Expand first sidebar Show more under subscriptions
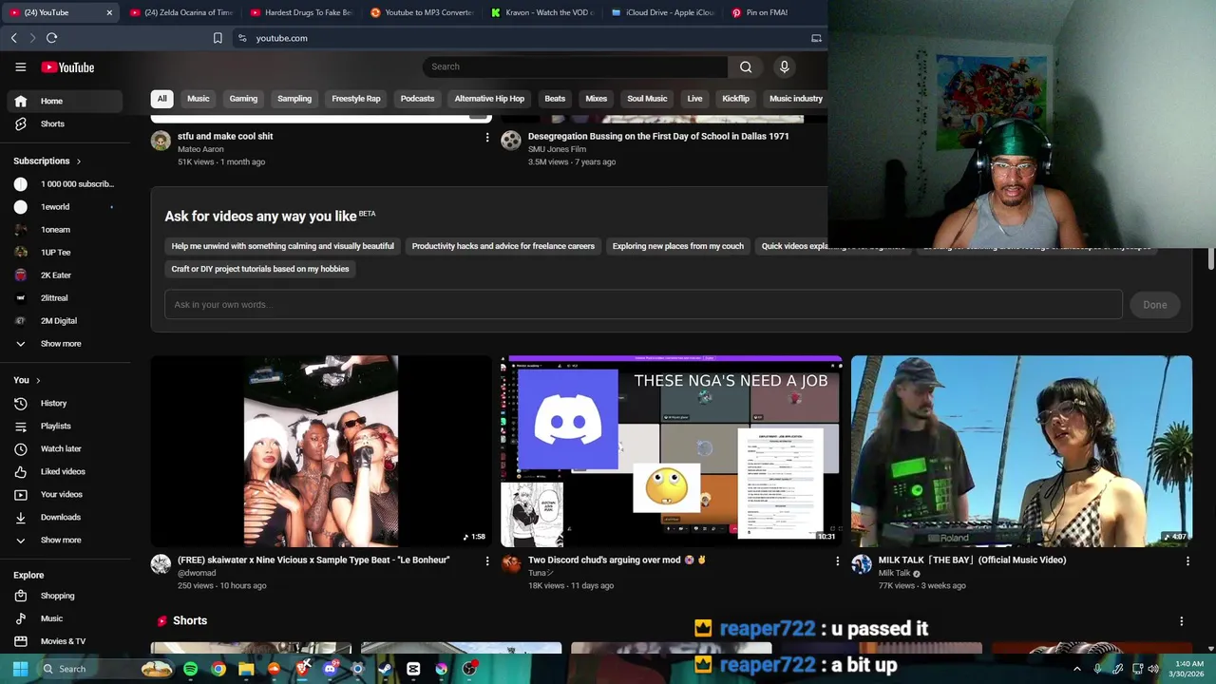 tap(65, 344)
